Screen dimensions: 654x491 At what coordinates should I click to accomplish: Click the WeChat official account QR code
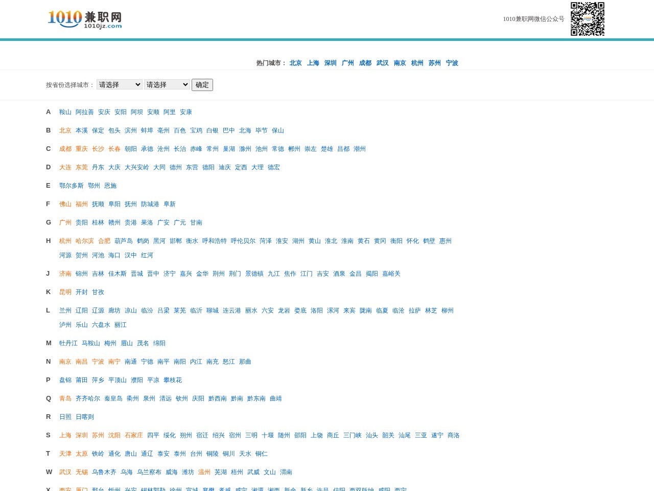click(587, 18)
